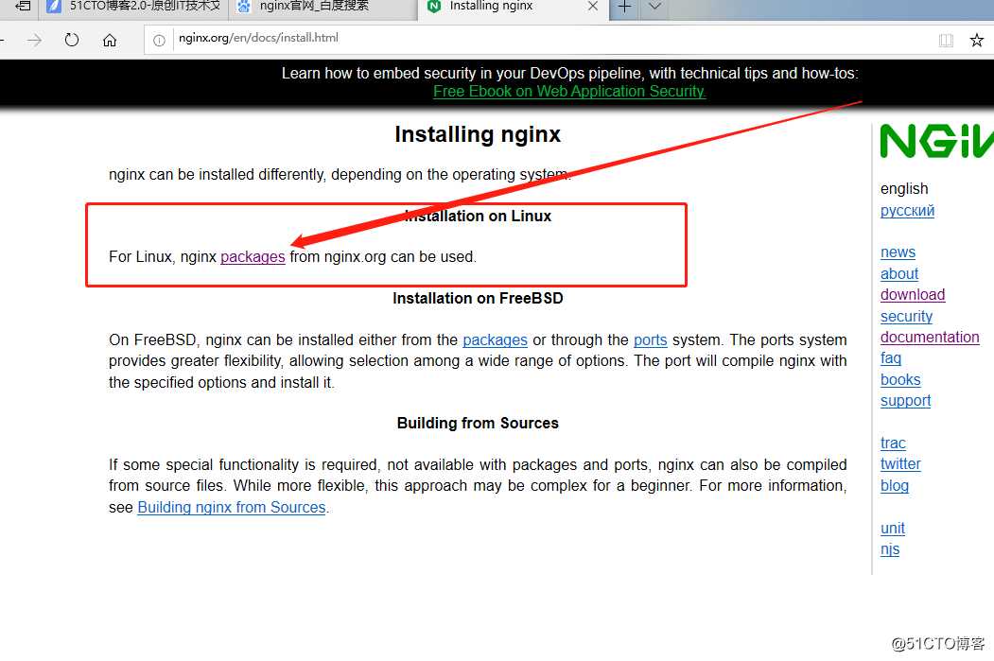Open the download sidebar link
The image size is (994, 661).
913,295
